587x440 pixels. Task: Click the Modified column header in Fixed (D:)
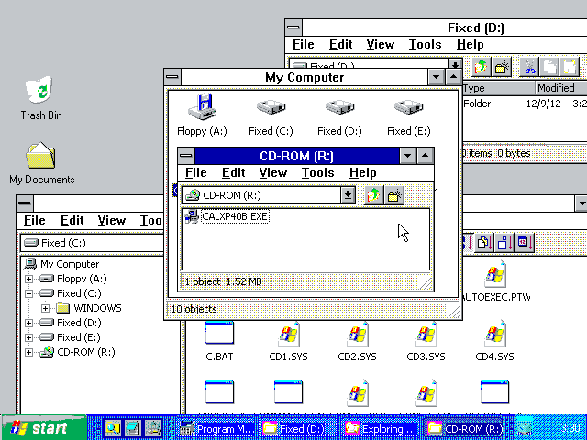point(560,88)
